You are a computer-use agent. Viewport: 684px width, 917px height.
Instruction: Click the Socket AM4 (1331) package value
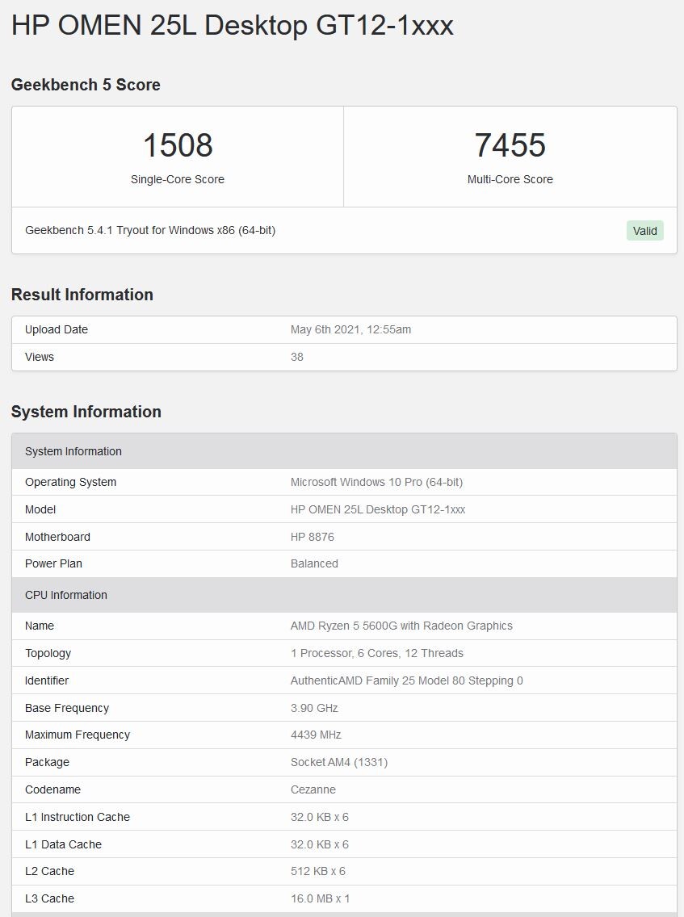coord(339,762)
